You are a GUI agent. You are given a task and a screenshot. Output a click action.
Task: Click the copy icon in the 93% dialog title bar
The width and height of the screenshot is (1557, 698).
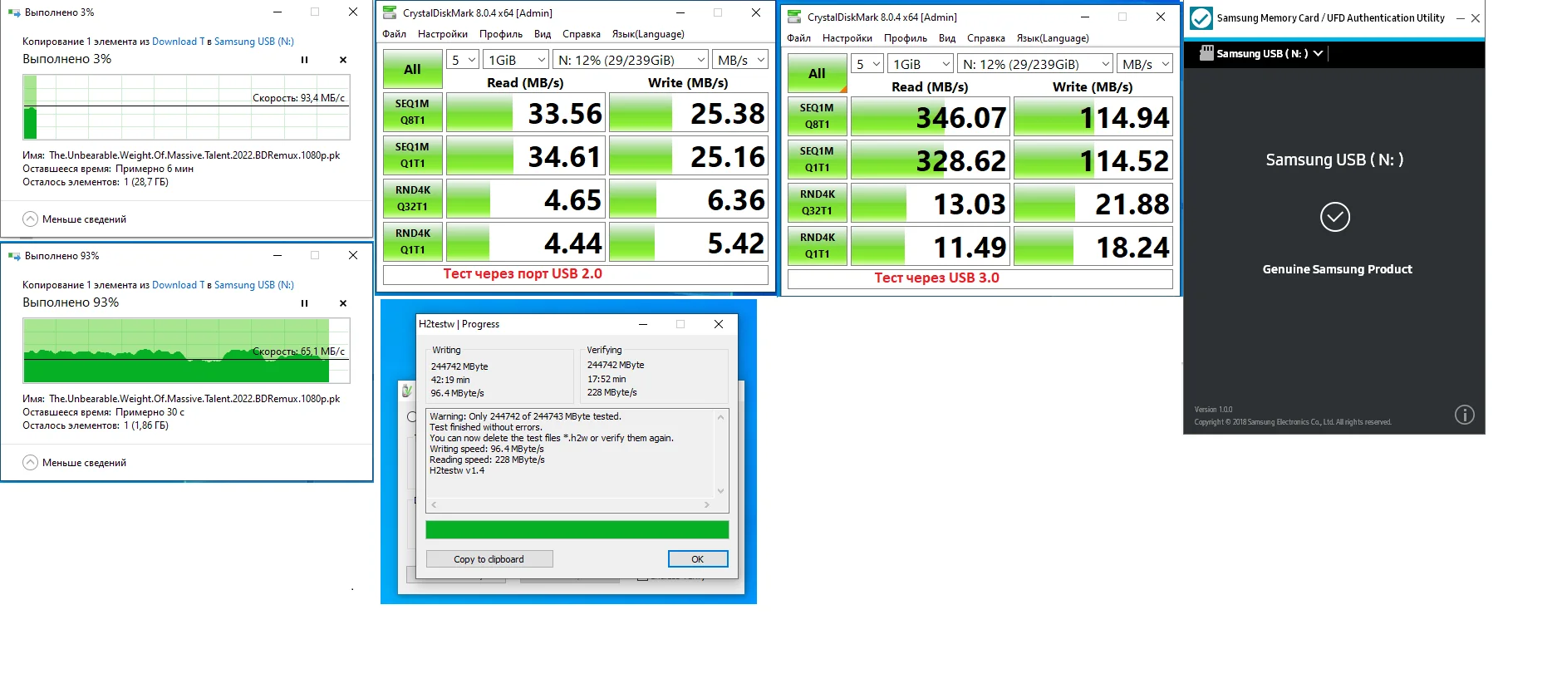click(14, 256)
